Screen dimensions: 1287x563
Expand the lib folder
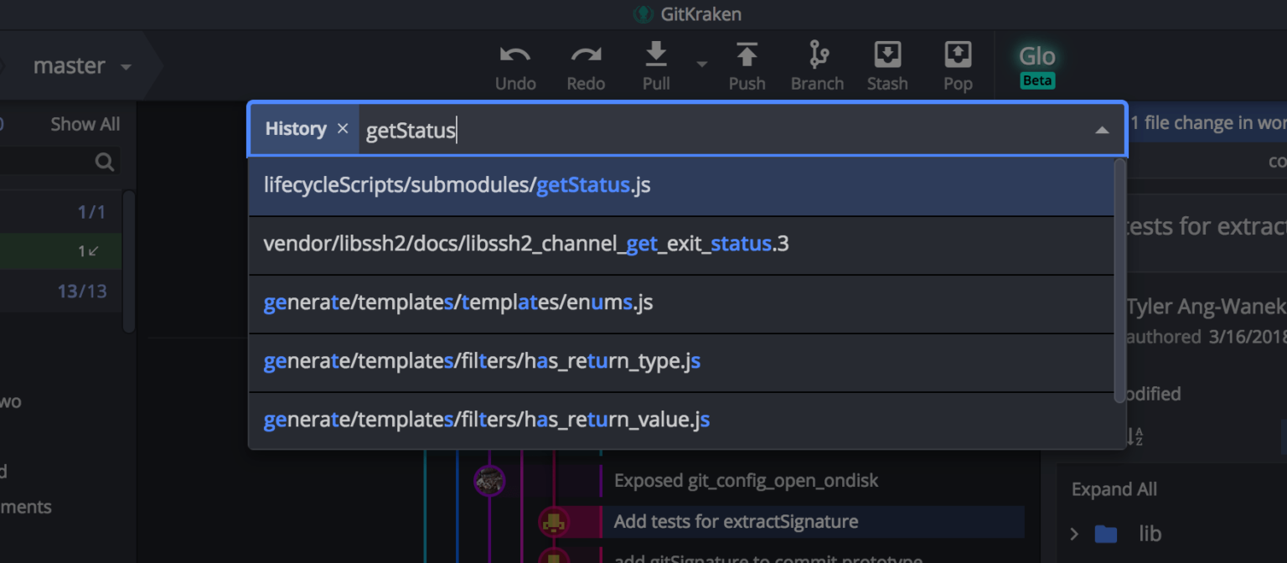[x=1075, y=534]
